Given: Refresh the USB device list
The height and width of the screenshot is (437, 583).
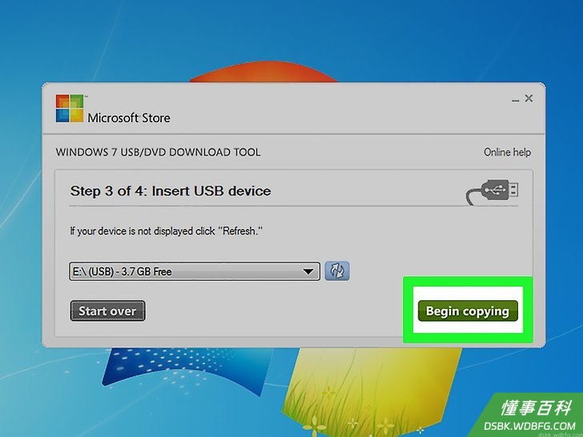Looking at the screenshot, I should (x=337, y=271).
